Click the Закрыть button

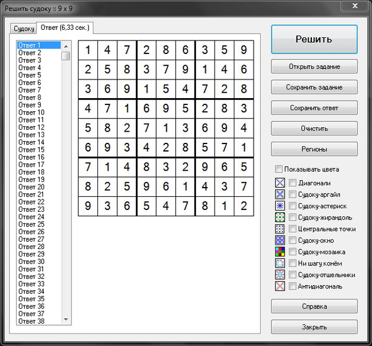(314, 327)
